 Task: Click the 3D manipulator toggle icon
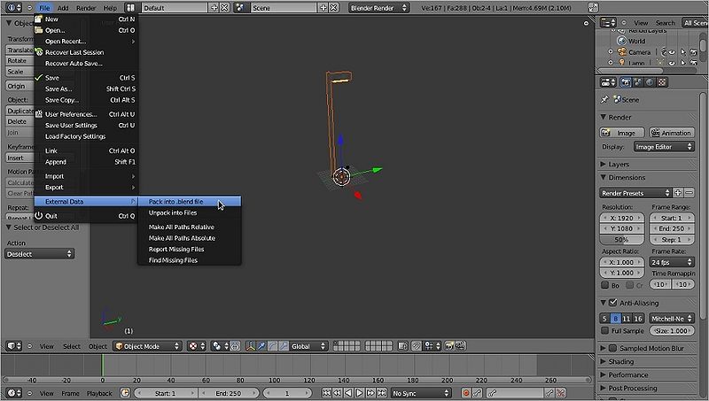(252, 346)
